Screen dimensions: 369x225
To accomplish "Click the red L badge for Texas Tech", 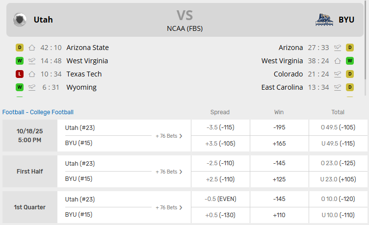I will tap(20, 74).
